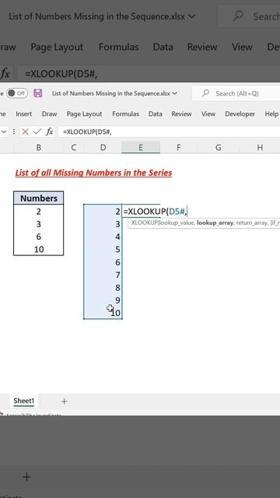Select cell containing 10 under Numbers
This screenshot has width=280, height=498.
[39, 249]
